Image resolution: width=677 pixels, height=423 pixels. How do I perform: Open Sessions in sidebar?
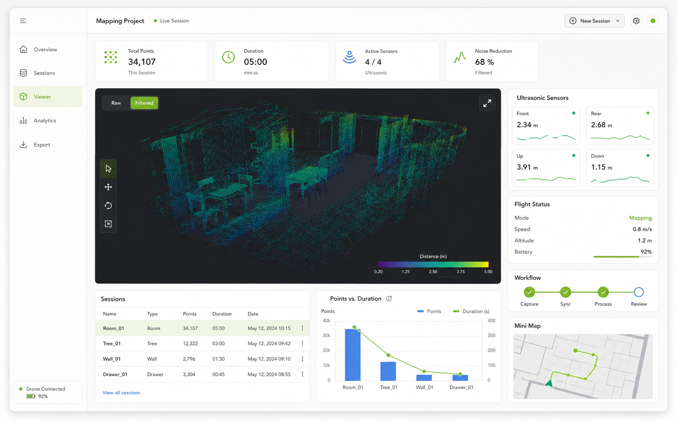coord(48,73)
